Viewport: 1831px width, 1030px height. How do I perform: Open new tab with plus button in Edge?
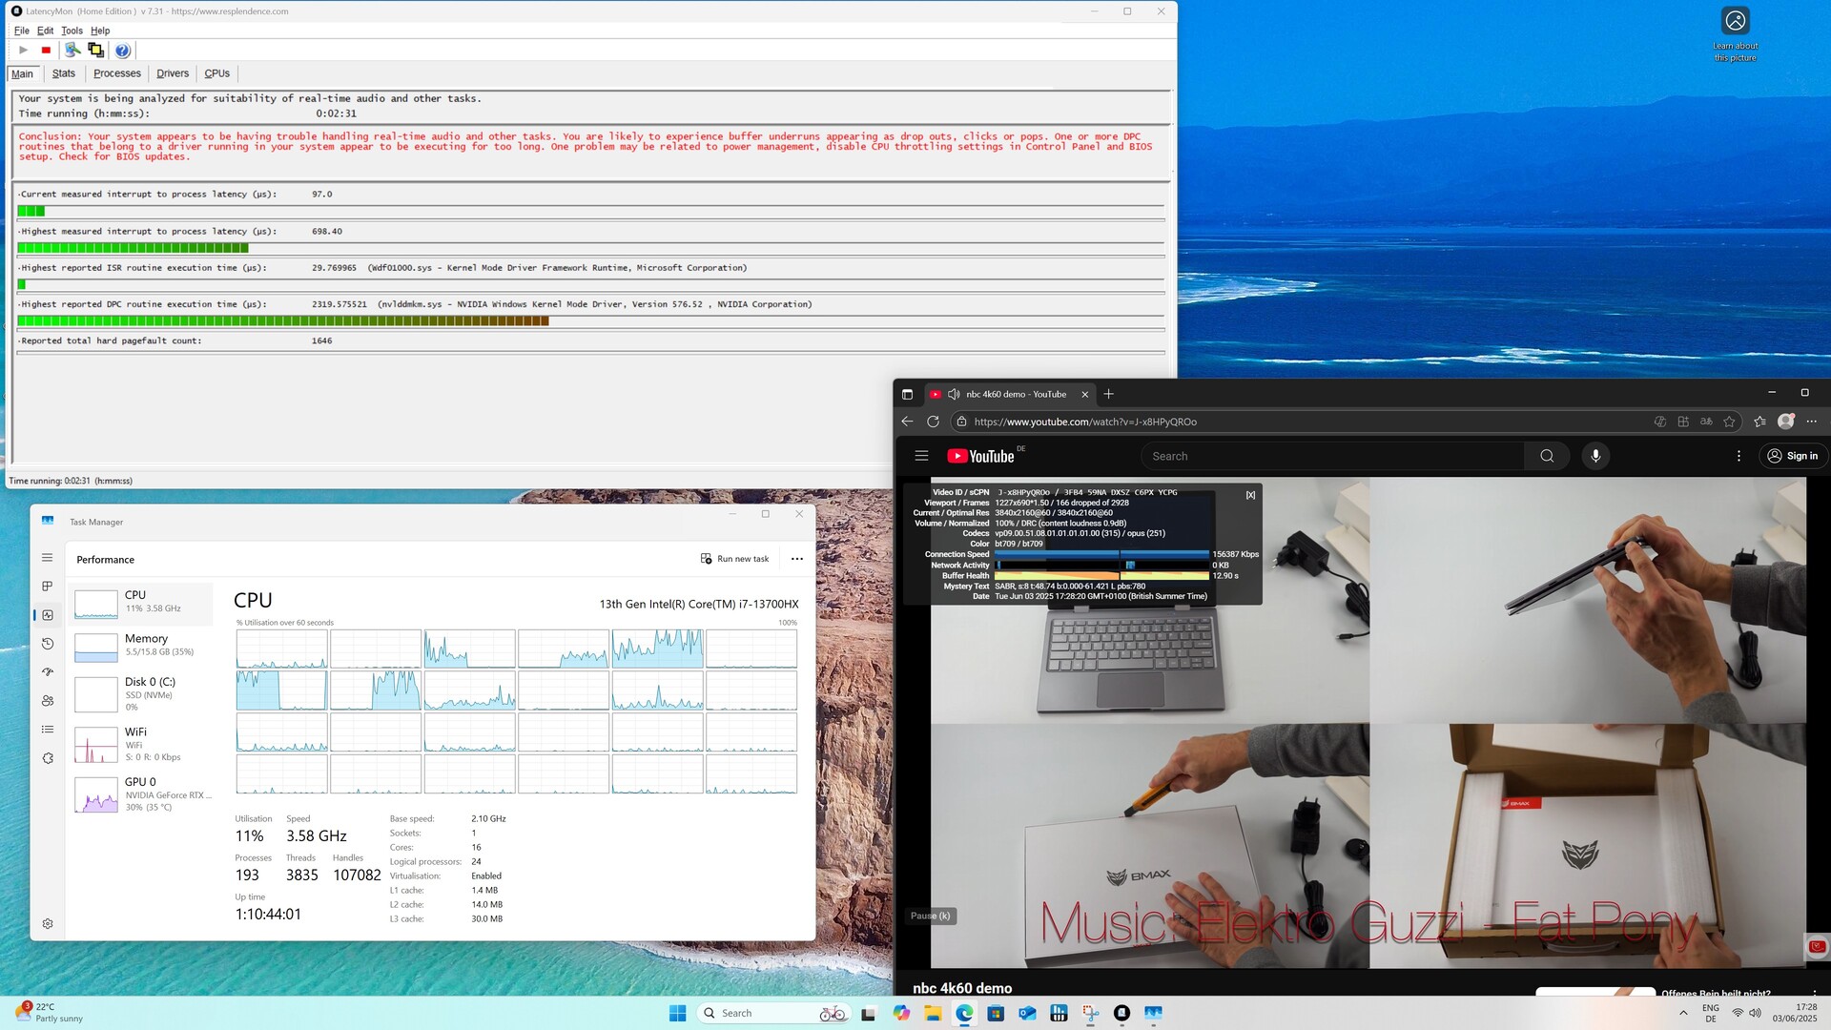(1108, 394)
